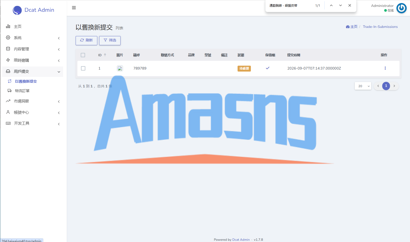Click the 市場洞察 trend icon
Image resolution: width=410 pixels, height=242 pixels.
(x=8, y=101)
